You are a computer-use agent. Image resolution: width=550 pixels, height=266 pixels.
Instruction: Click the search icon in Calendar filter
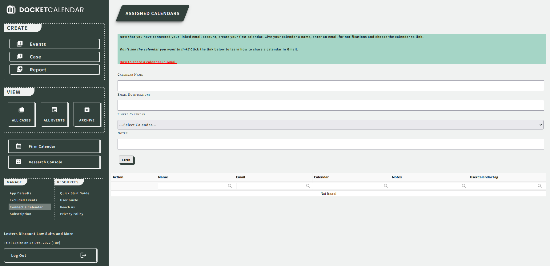(x=386, y=186)
